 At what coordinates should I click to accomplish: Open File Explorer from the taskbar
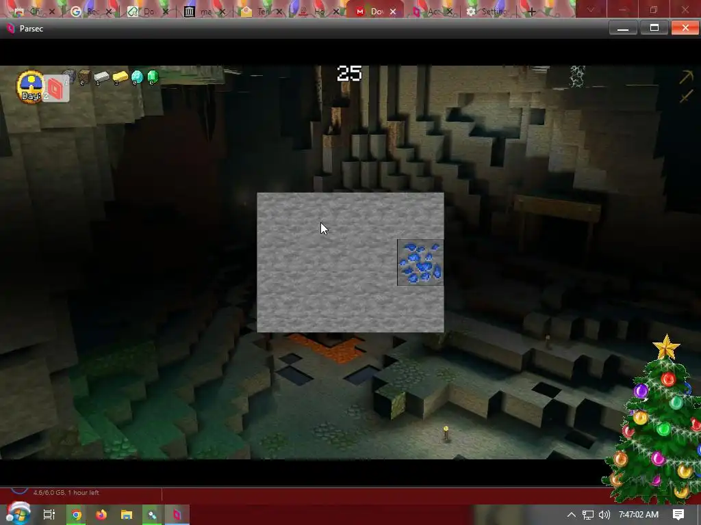click(127, 515)
